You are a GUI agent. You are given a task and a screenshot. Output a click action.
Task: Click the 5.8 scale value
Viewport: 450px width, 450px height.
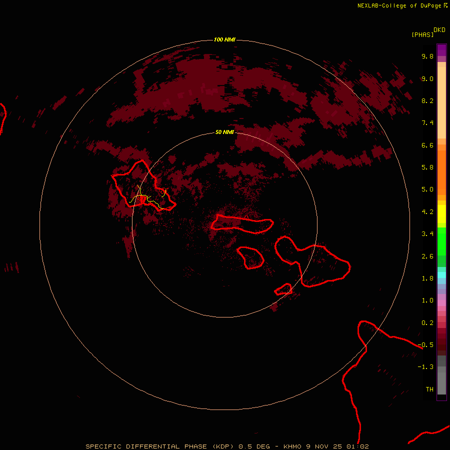click(427, 167)
